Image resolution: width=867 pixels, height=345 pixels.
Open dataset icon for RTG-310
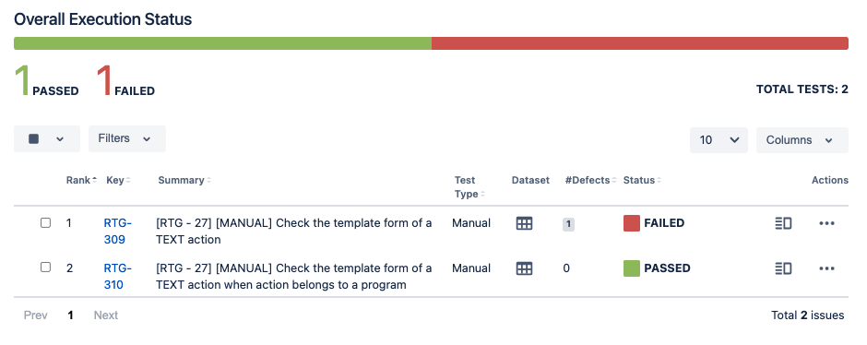click(x=524, y=268)
